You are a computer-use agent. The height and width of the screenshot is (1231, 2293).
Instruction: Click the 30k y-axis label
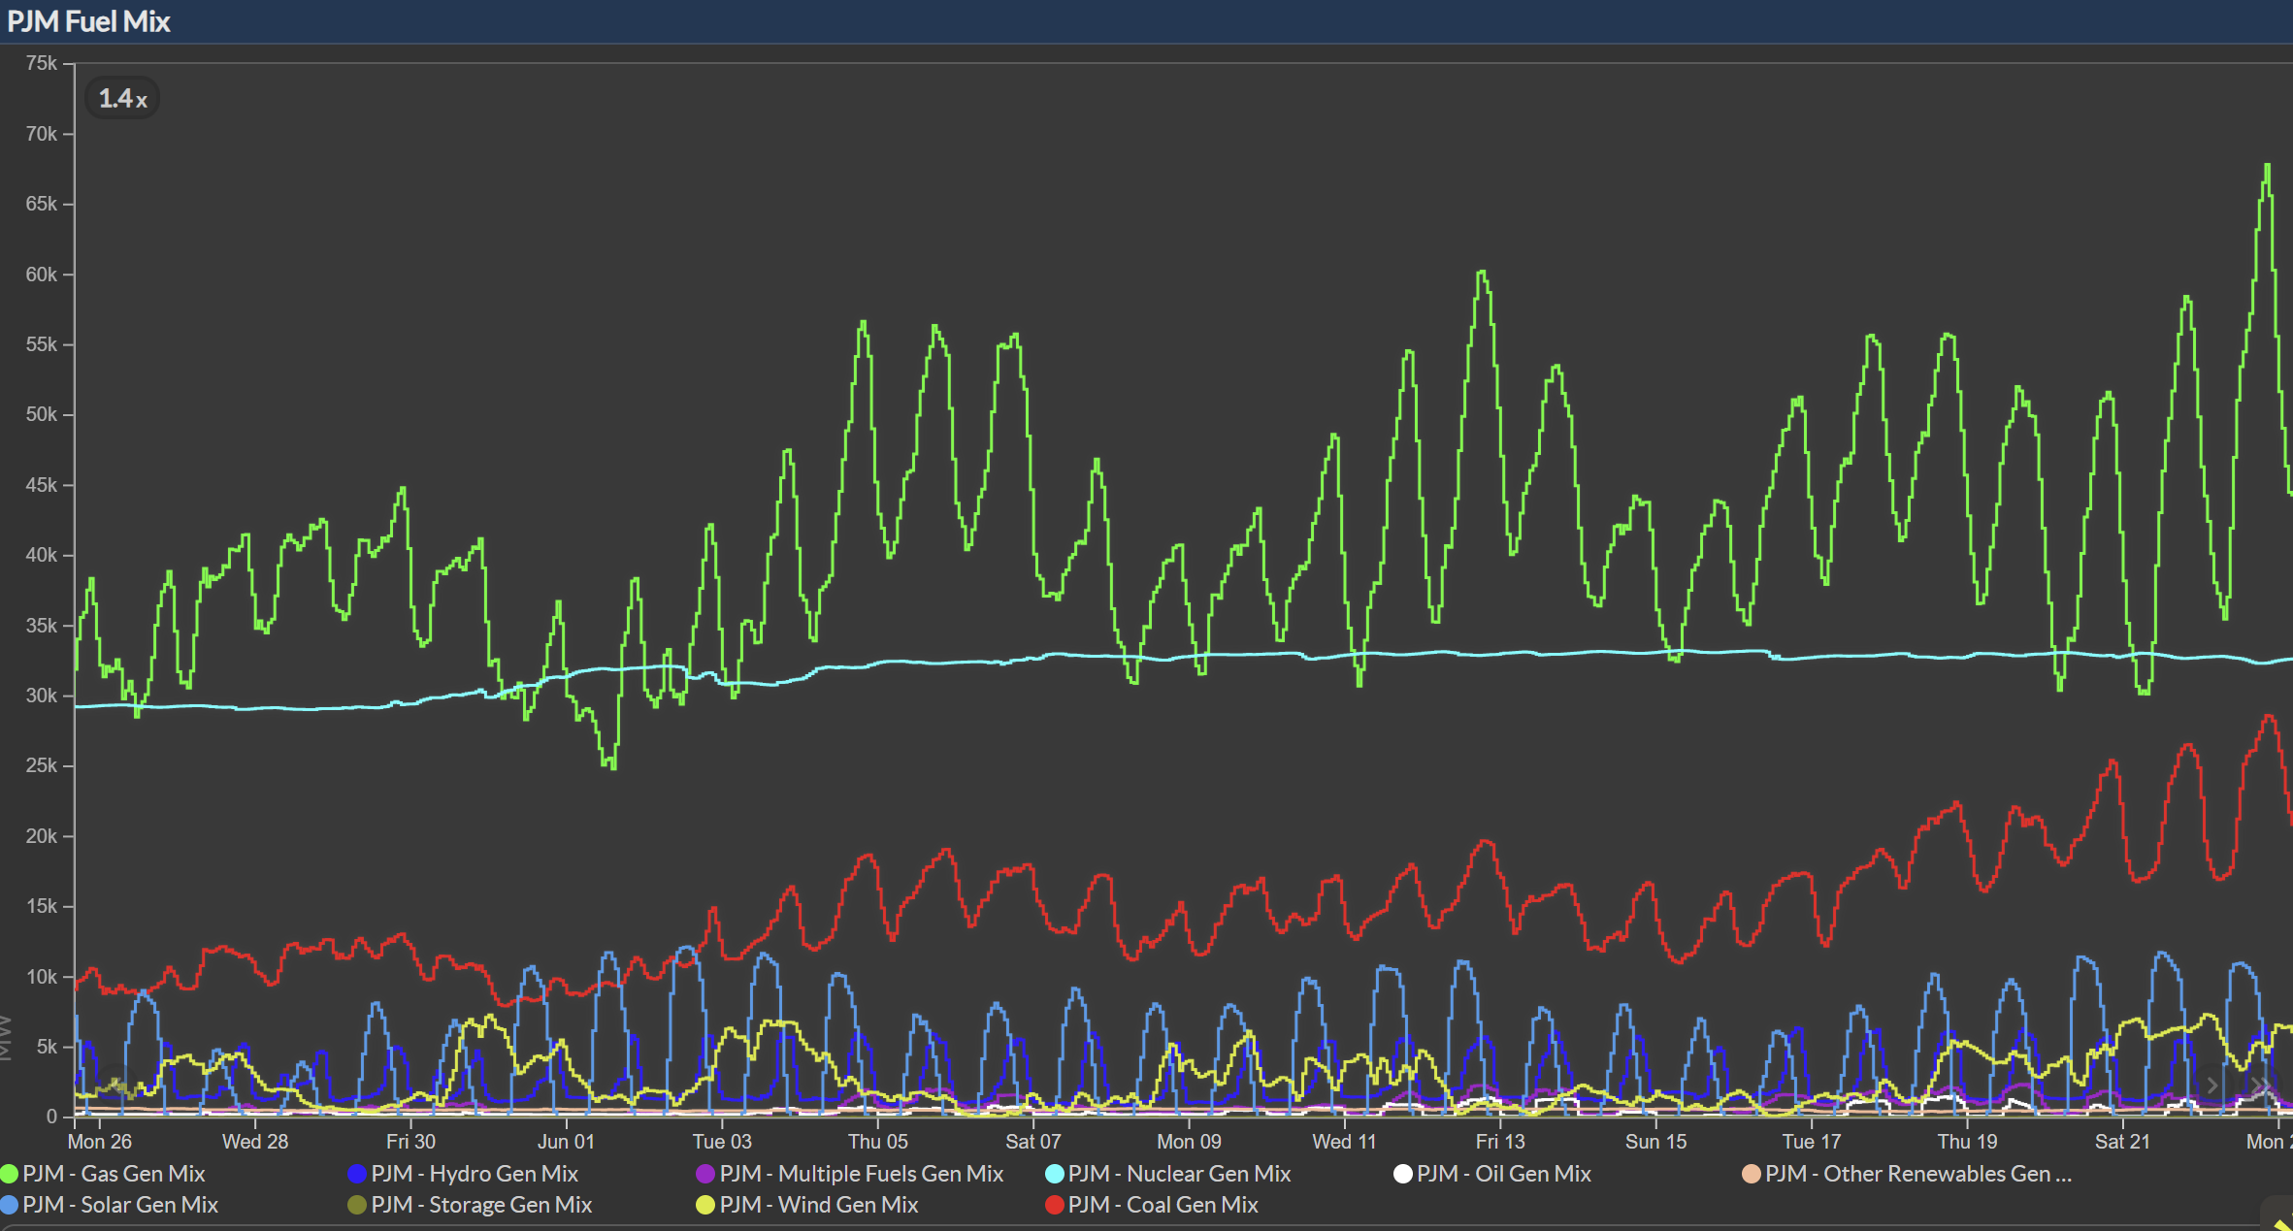(42, 696)
